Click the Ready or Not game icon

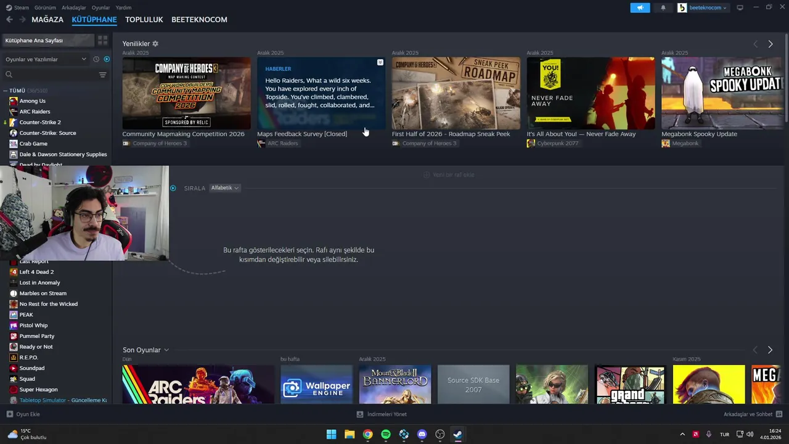tap(14, 347)
